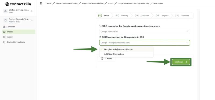Open the Skyline Development team switcher
The width and height of the screenshot is (215, 100).
click(x=18, y=11)
